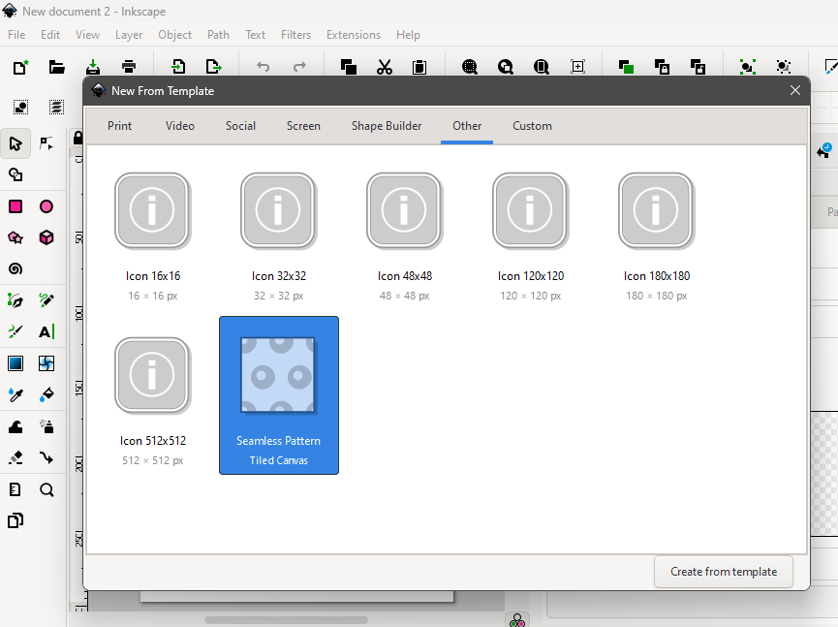Click the Zoom center page icon
The image size is (838, 627).
click(577, 67)
